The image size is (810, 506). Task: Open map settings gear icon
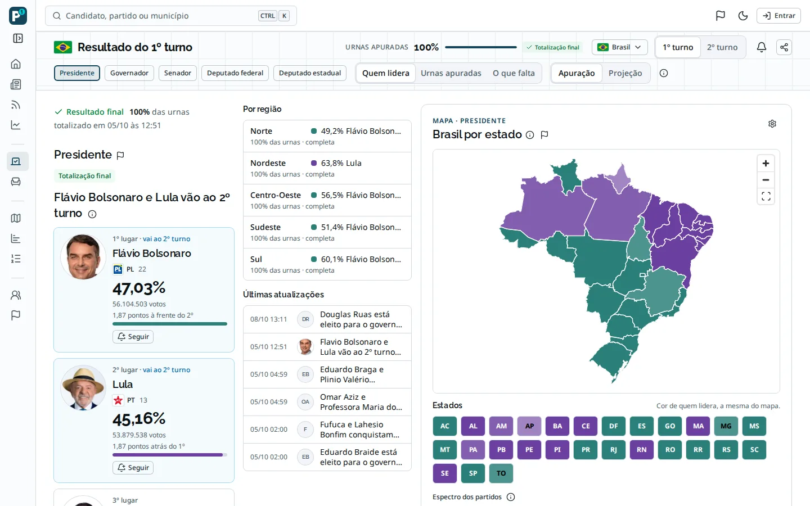pos(772,124)
